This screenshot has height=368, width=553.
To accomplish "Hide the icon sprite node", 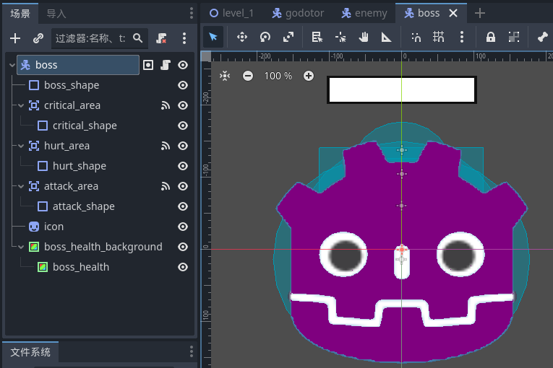I will pos(183,227).
